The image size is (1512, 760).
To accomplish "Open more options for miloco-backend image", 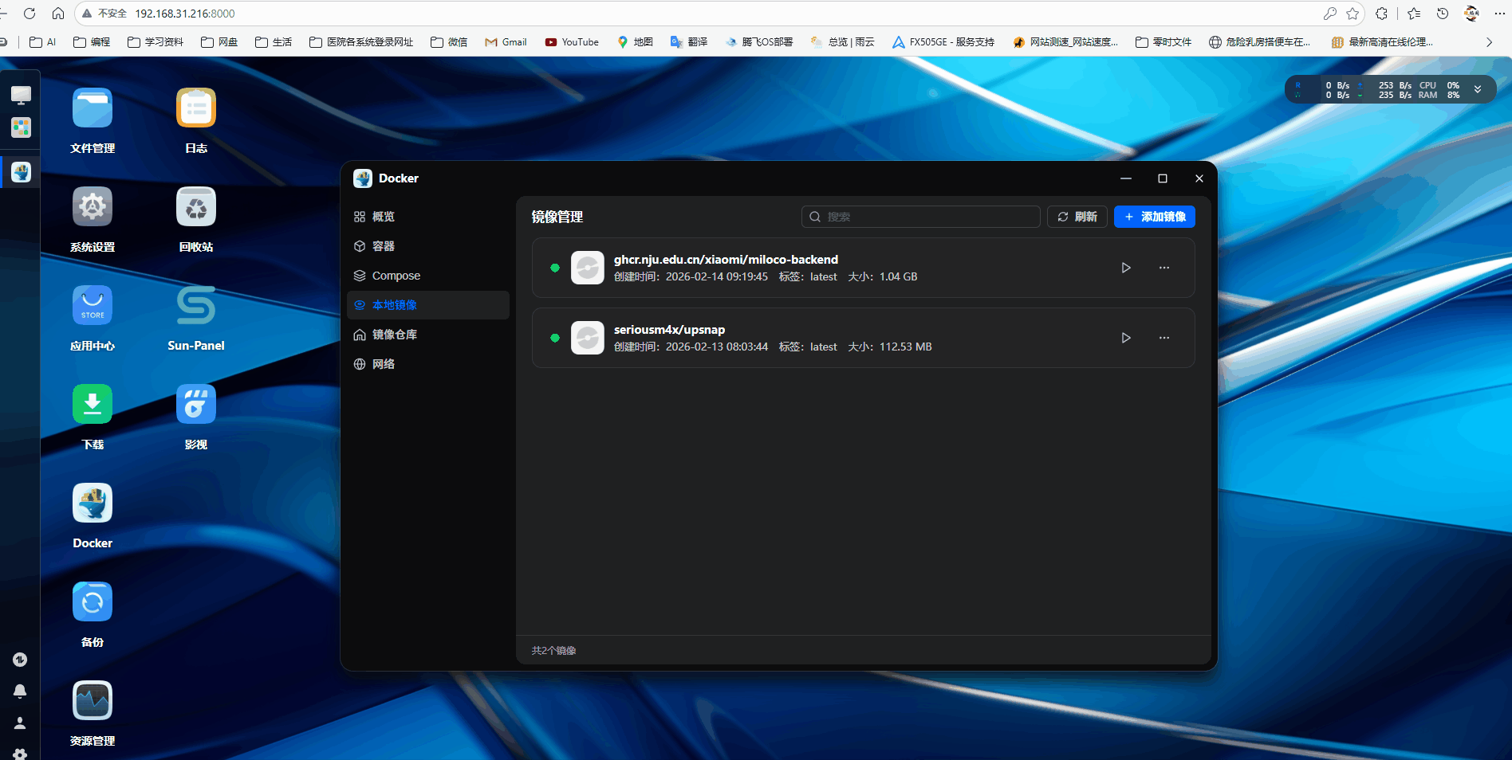I will point(1164,268).
